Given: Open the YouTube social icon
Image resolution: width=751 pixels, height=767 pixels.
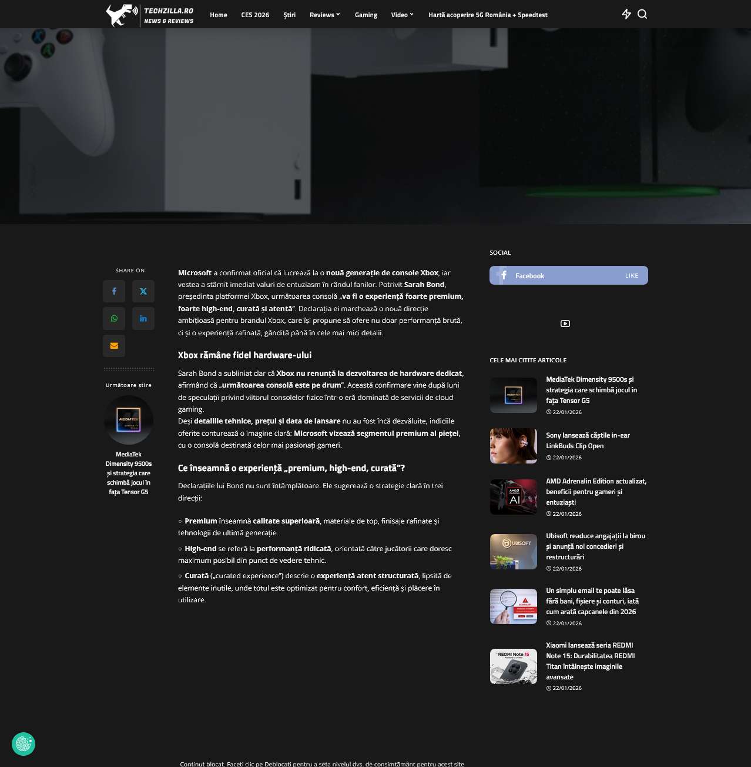Looking at the screenshot, I should (565, 324).
